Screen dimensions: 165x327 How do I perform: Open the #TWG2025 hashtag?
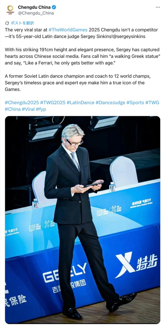(x=53, y=103)
